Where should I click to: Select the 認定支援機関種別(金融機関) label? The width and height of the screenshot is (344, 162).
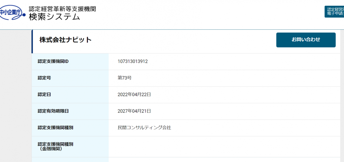point(55,147)
